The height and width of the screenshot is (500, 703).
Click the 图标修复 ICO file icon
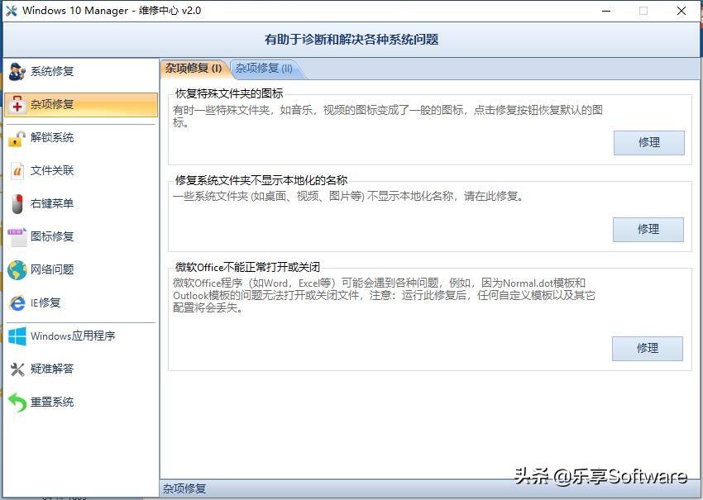click(17, 237)
